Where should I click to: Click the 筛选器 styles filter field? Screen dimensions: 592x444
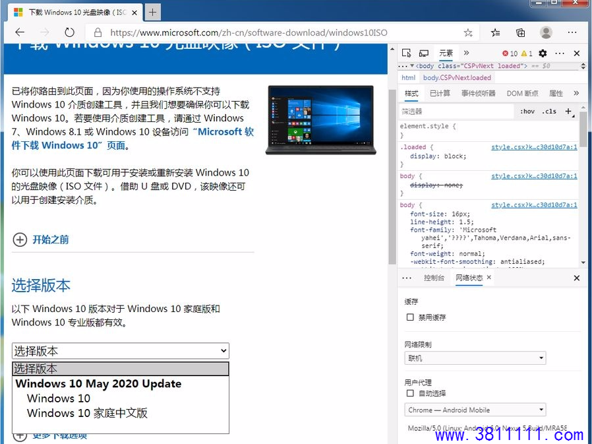[457, 111]
